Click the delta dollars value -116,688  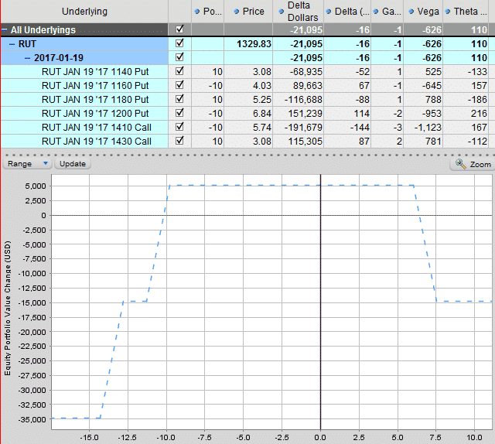pos(303,100)
